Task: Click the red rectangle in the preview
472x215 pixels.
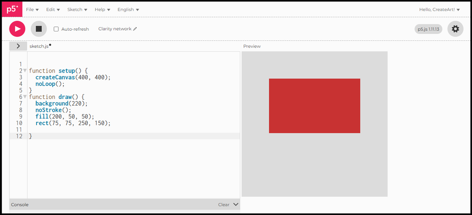Action: (315, 106)
